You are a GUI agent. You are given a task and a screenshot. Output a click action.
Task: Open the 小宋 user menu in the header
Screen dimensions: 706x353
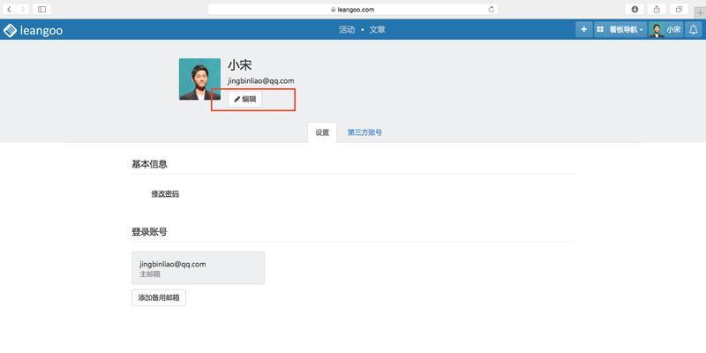pyautogui.click(x=666, y=30)
